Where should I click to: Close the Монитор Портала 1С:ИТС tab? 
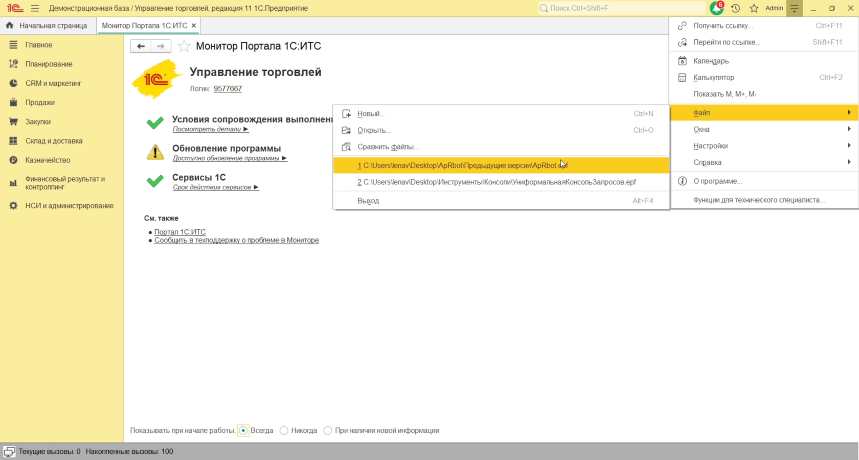[194, 26]
